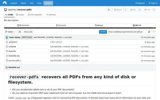This screenshot has height=100, width=160.
Task: Open the more clone options ellipsis
Action: click(x=153, y=32)
